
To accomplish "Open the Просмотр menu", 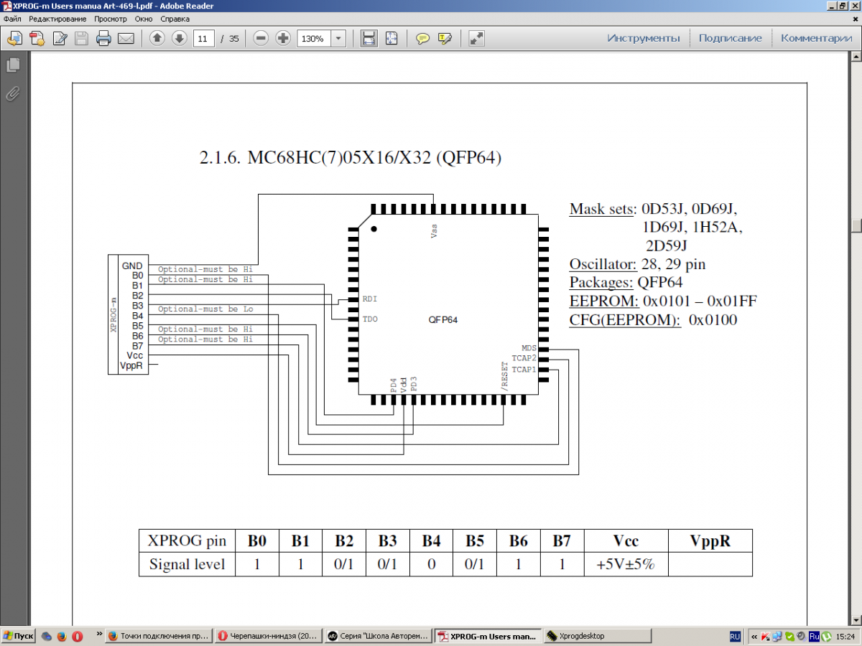I will pos(110,19).
